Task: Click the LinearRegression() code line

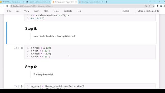Action: click(57, 86)
